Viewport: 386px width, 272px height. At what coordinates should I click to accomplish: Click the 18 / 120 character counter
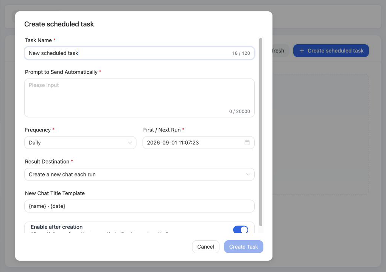click(241, 53)
